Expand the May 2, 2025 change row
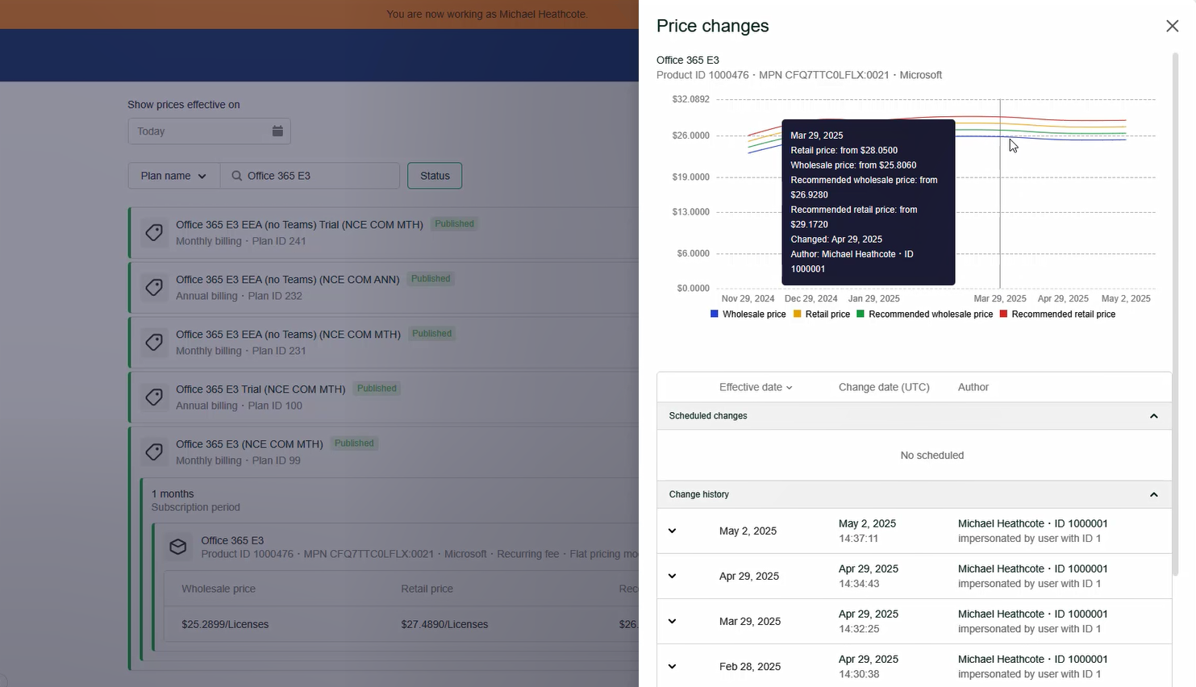Image resolution: width=1196 pixels, height=687 pixels. click(x=672, y=531)
